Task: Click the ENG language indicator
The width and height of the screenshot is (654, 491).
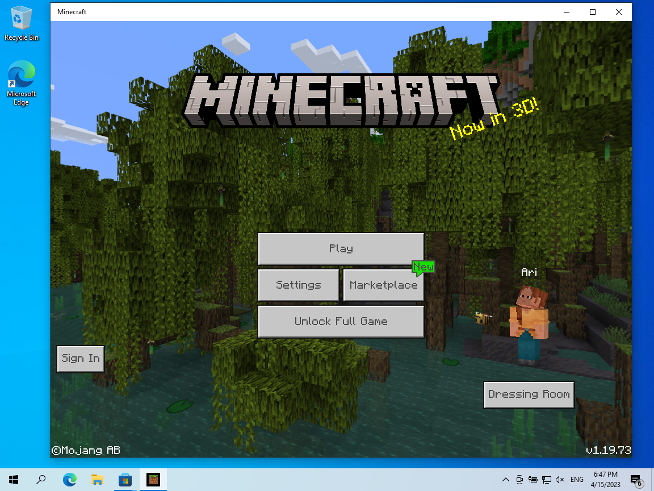Action: pyautogui.click(x=577, y=480)
